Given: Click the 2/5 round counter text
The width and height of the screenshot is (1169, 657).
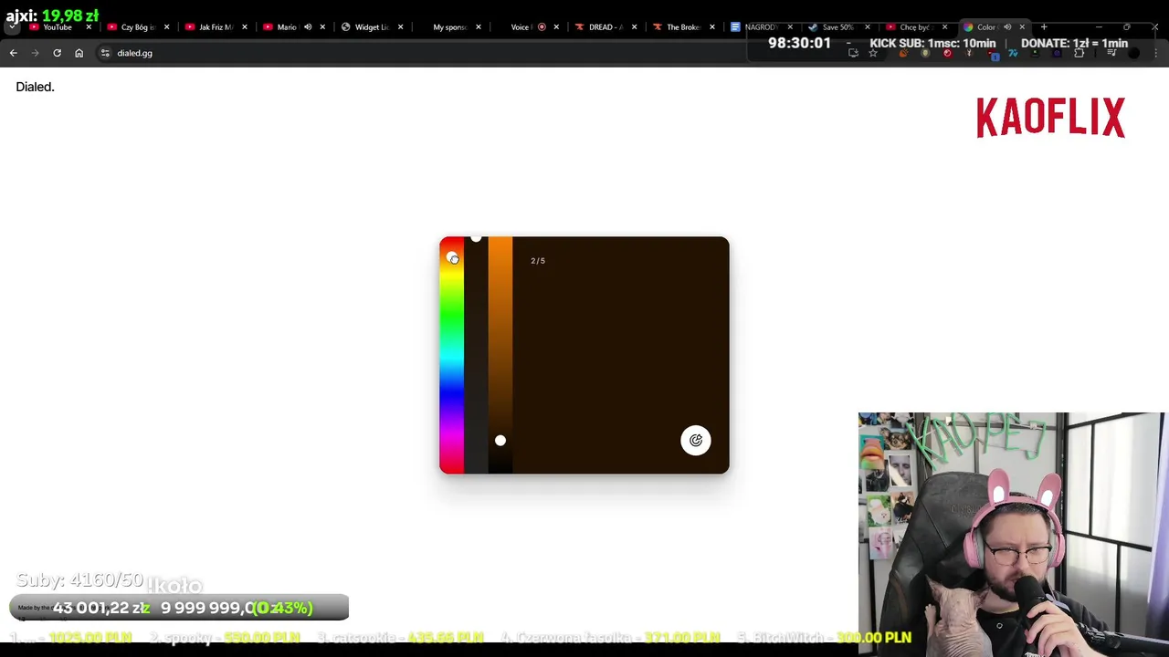Looking at the screenshot, I should click(x=538, y=261).
